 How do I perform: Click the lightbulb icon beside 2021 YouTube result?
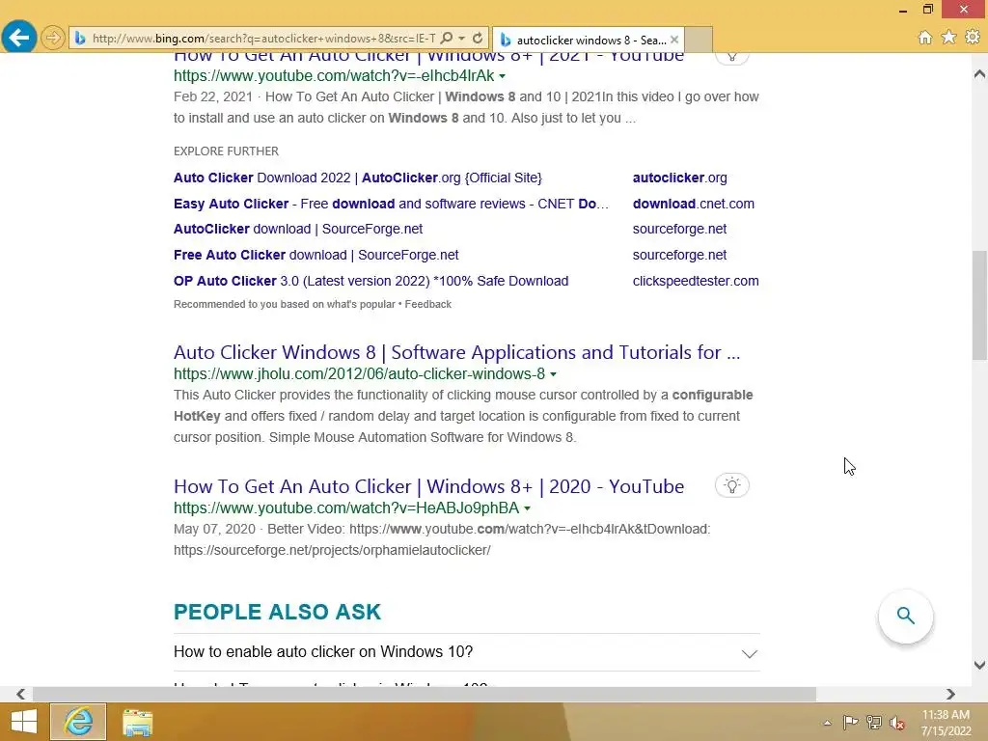coord(732,57)
